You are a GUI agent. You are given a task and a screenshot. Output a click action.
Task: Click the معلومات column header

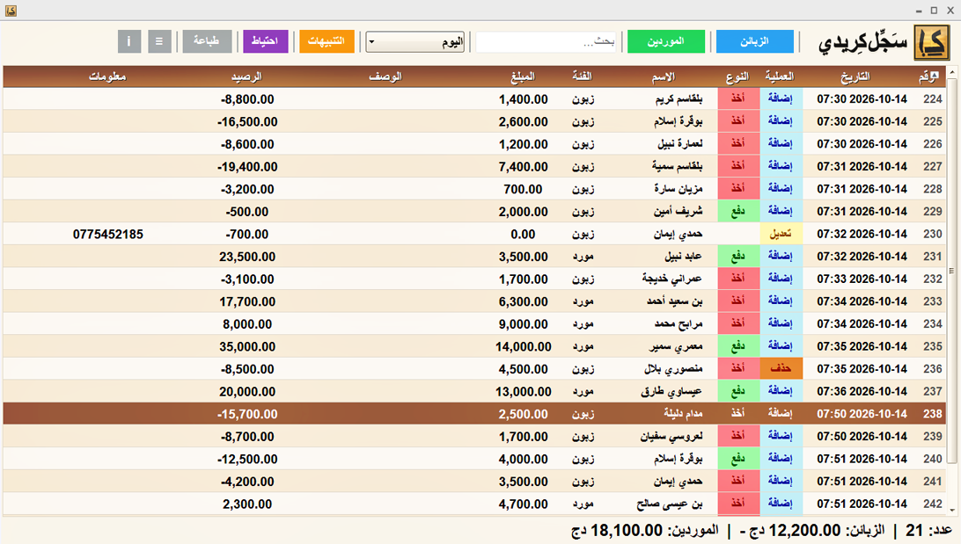click(x=107, y=76)
